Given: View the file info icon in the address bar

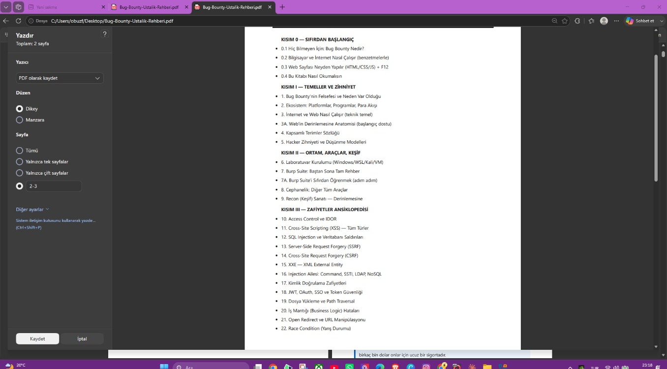Looking at the screenshot, I should coord(31,21).
